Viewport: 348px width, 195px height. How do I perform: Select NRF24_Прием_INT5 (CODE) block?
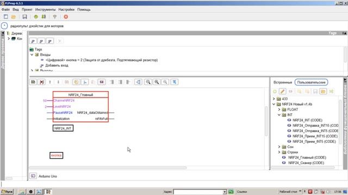click(x=314, y=141)
